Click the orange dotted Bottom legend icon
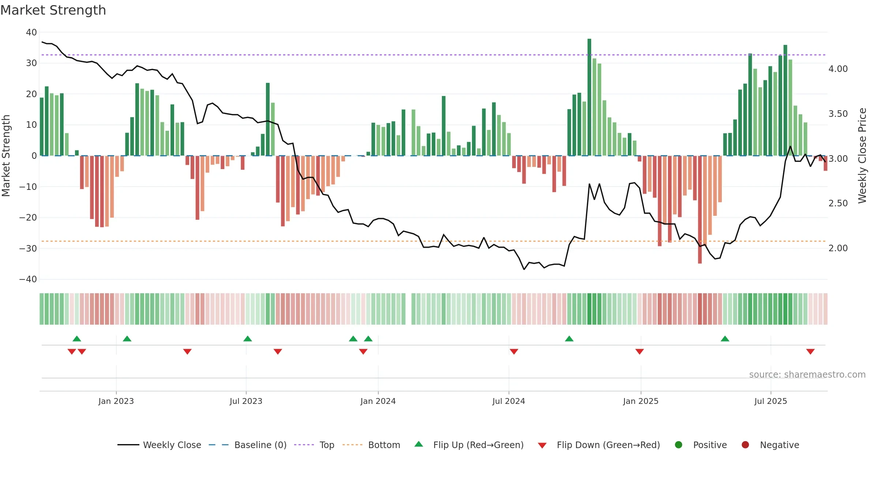The image size is (878, 493). 352,445
